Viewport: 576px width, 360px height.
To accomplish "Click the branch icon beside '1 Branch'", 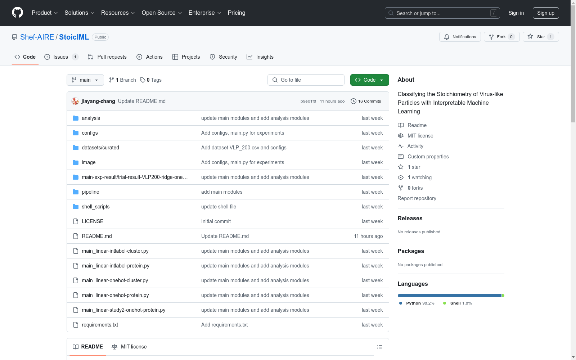I will (x=112, y=80).
